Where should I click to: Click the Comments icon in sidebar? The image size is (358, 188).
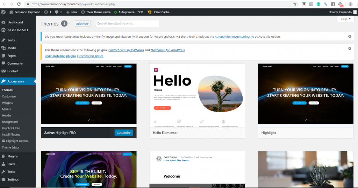pos(3,64)
